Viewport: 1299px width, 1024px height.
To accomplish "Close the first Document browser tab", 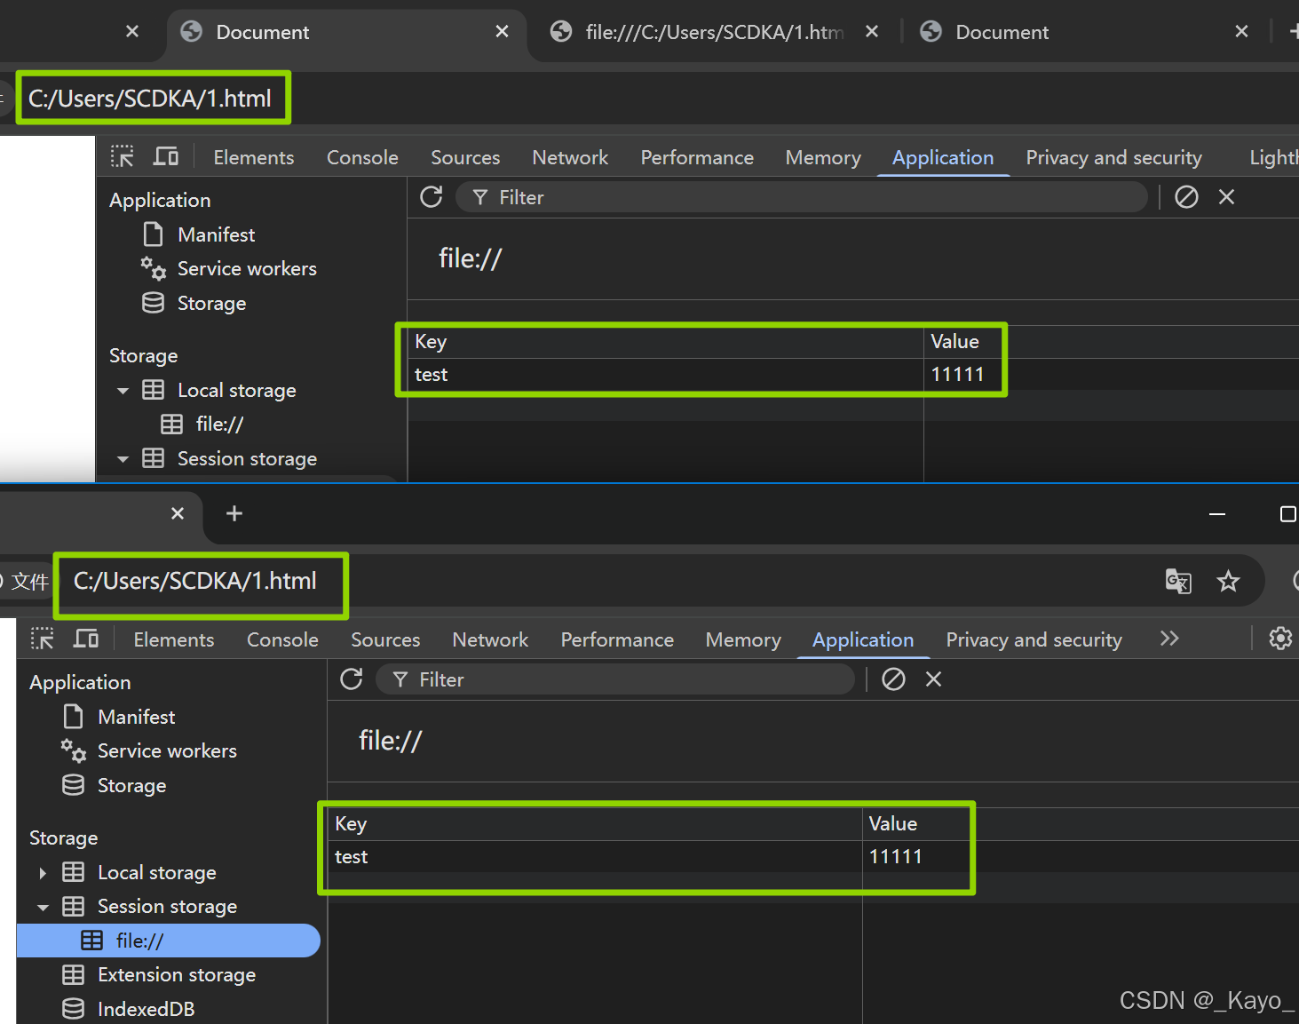I will tap(502, 31).
